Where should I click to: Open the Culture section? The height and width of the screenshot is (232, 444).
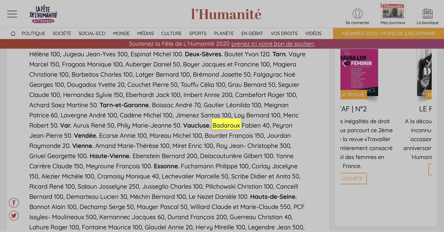pos(171,33)
